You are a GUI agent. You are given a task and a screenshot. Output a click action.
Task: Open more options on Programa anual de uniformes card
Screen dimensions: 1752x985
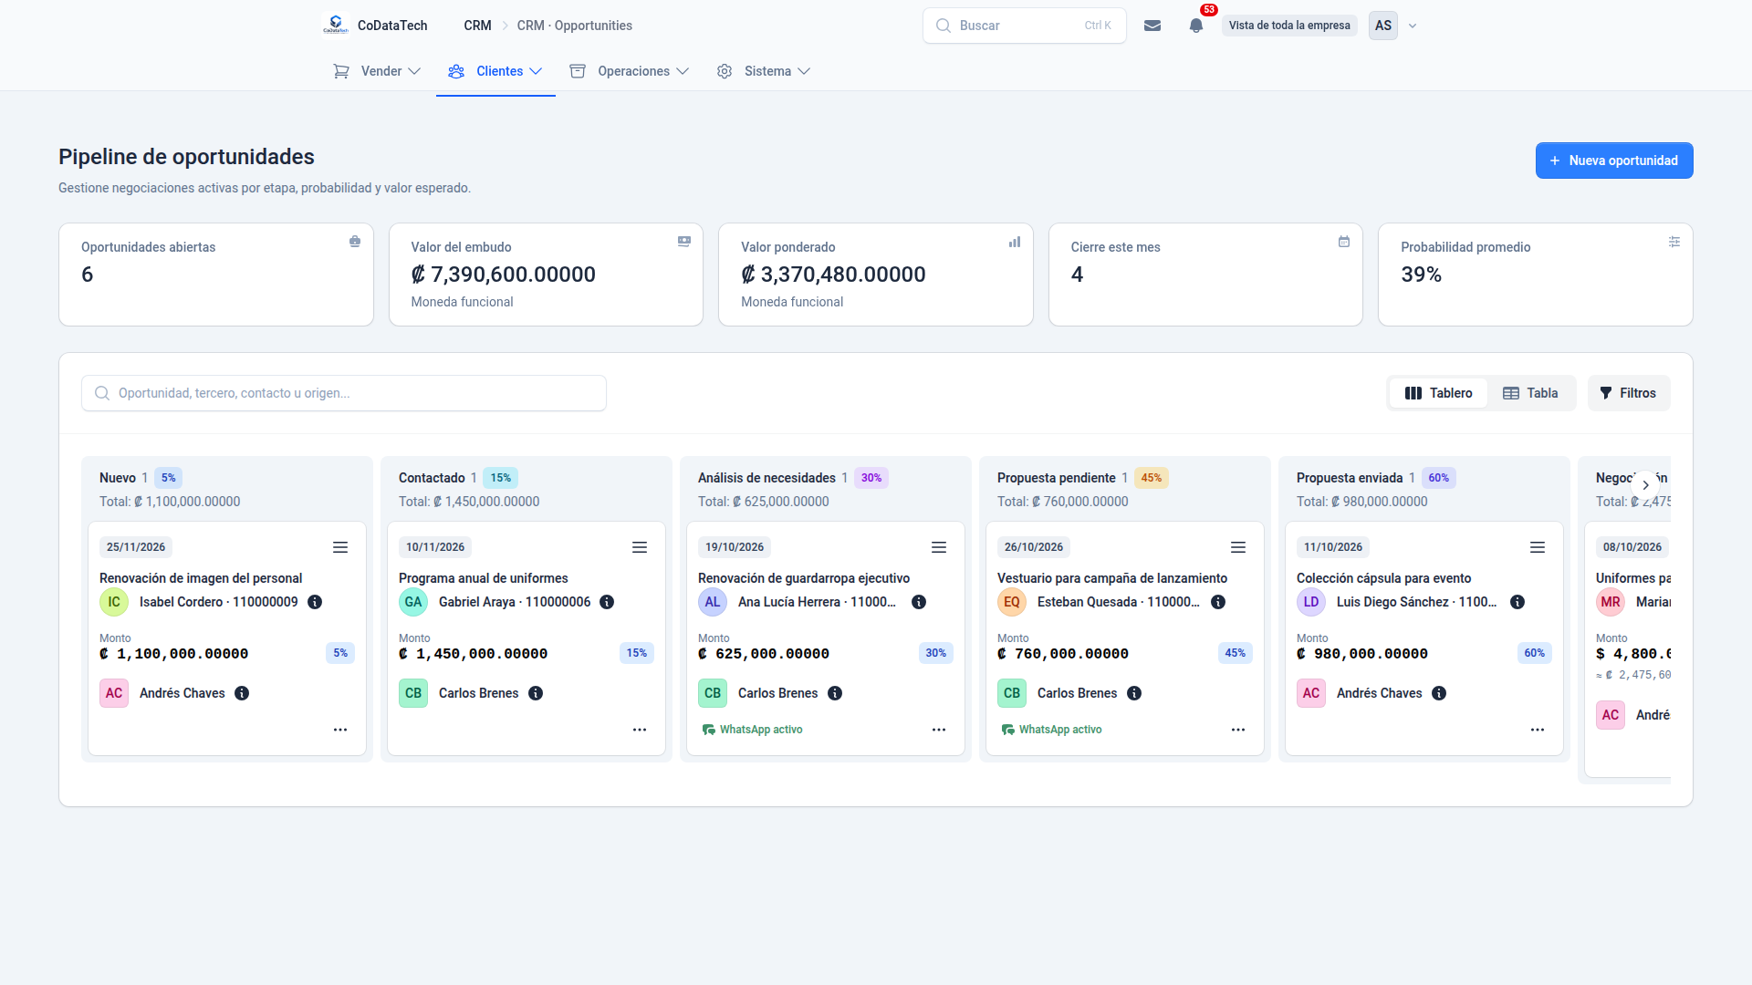(x=640, y=730)
